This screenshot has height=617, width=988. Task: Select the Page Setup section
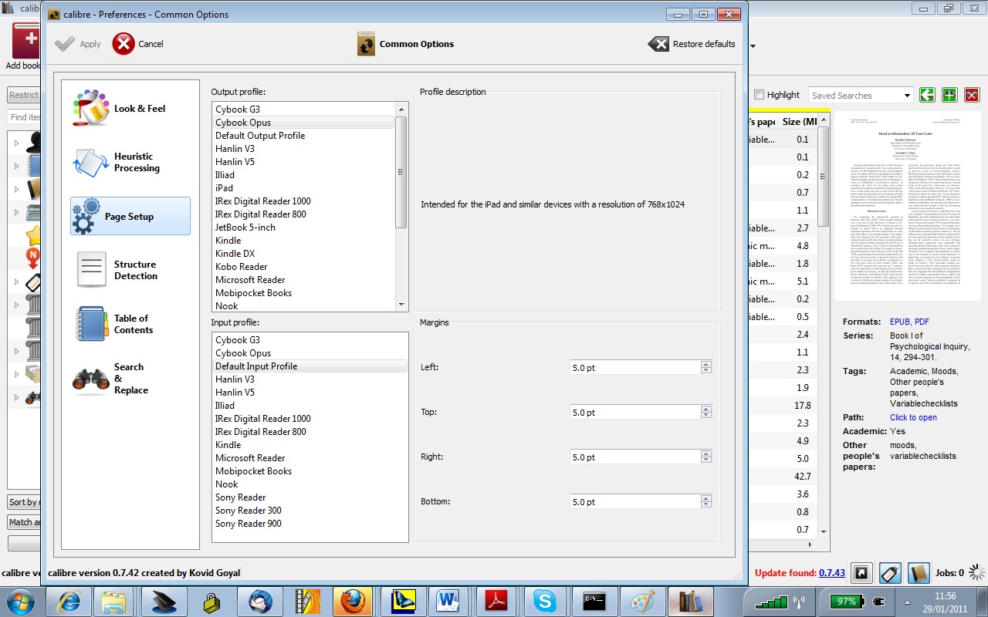(x=130, y=216)
